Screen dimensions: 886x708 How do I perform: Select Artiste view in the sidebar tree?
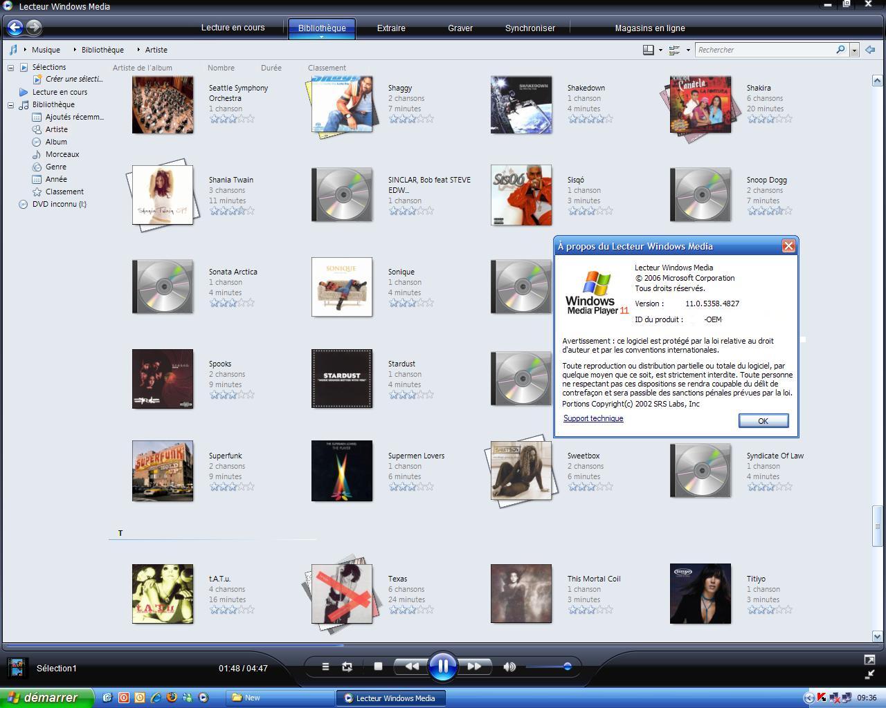click(x=56, y=129)
